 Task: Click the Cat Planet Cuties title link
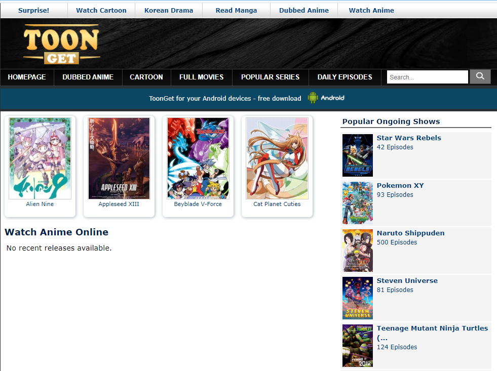(277, 204)
